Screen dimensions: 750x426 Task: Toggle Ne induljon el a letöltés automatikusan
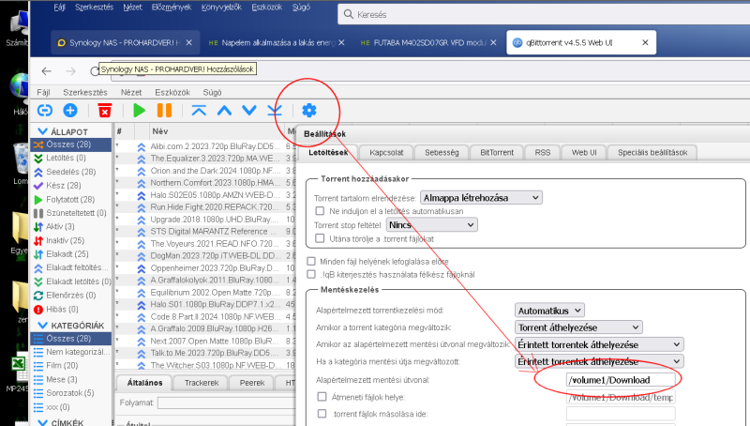point(320,210)
